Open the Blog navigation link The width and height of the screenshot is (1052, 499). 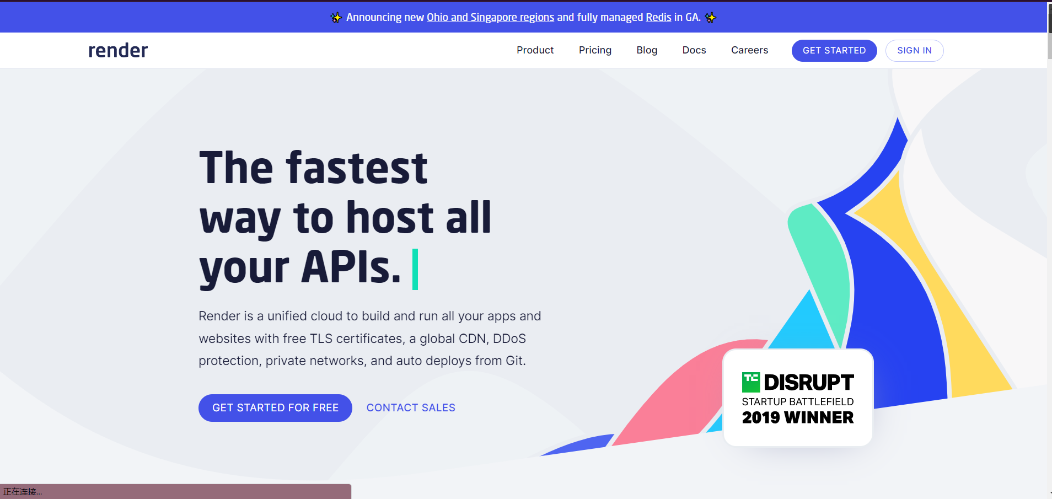[647, 50]
